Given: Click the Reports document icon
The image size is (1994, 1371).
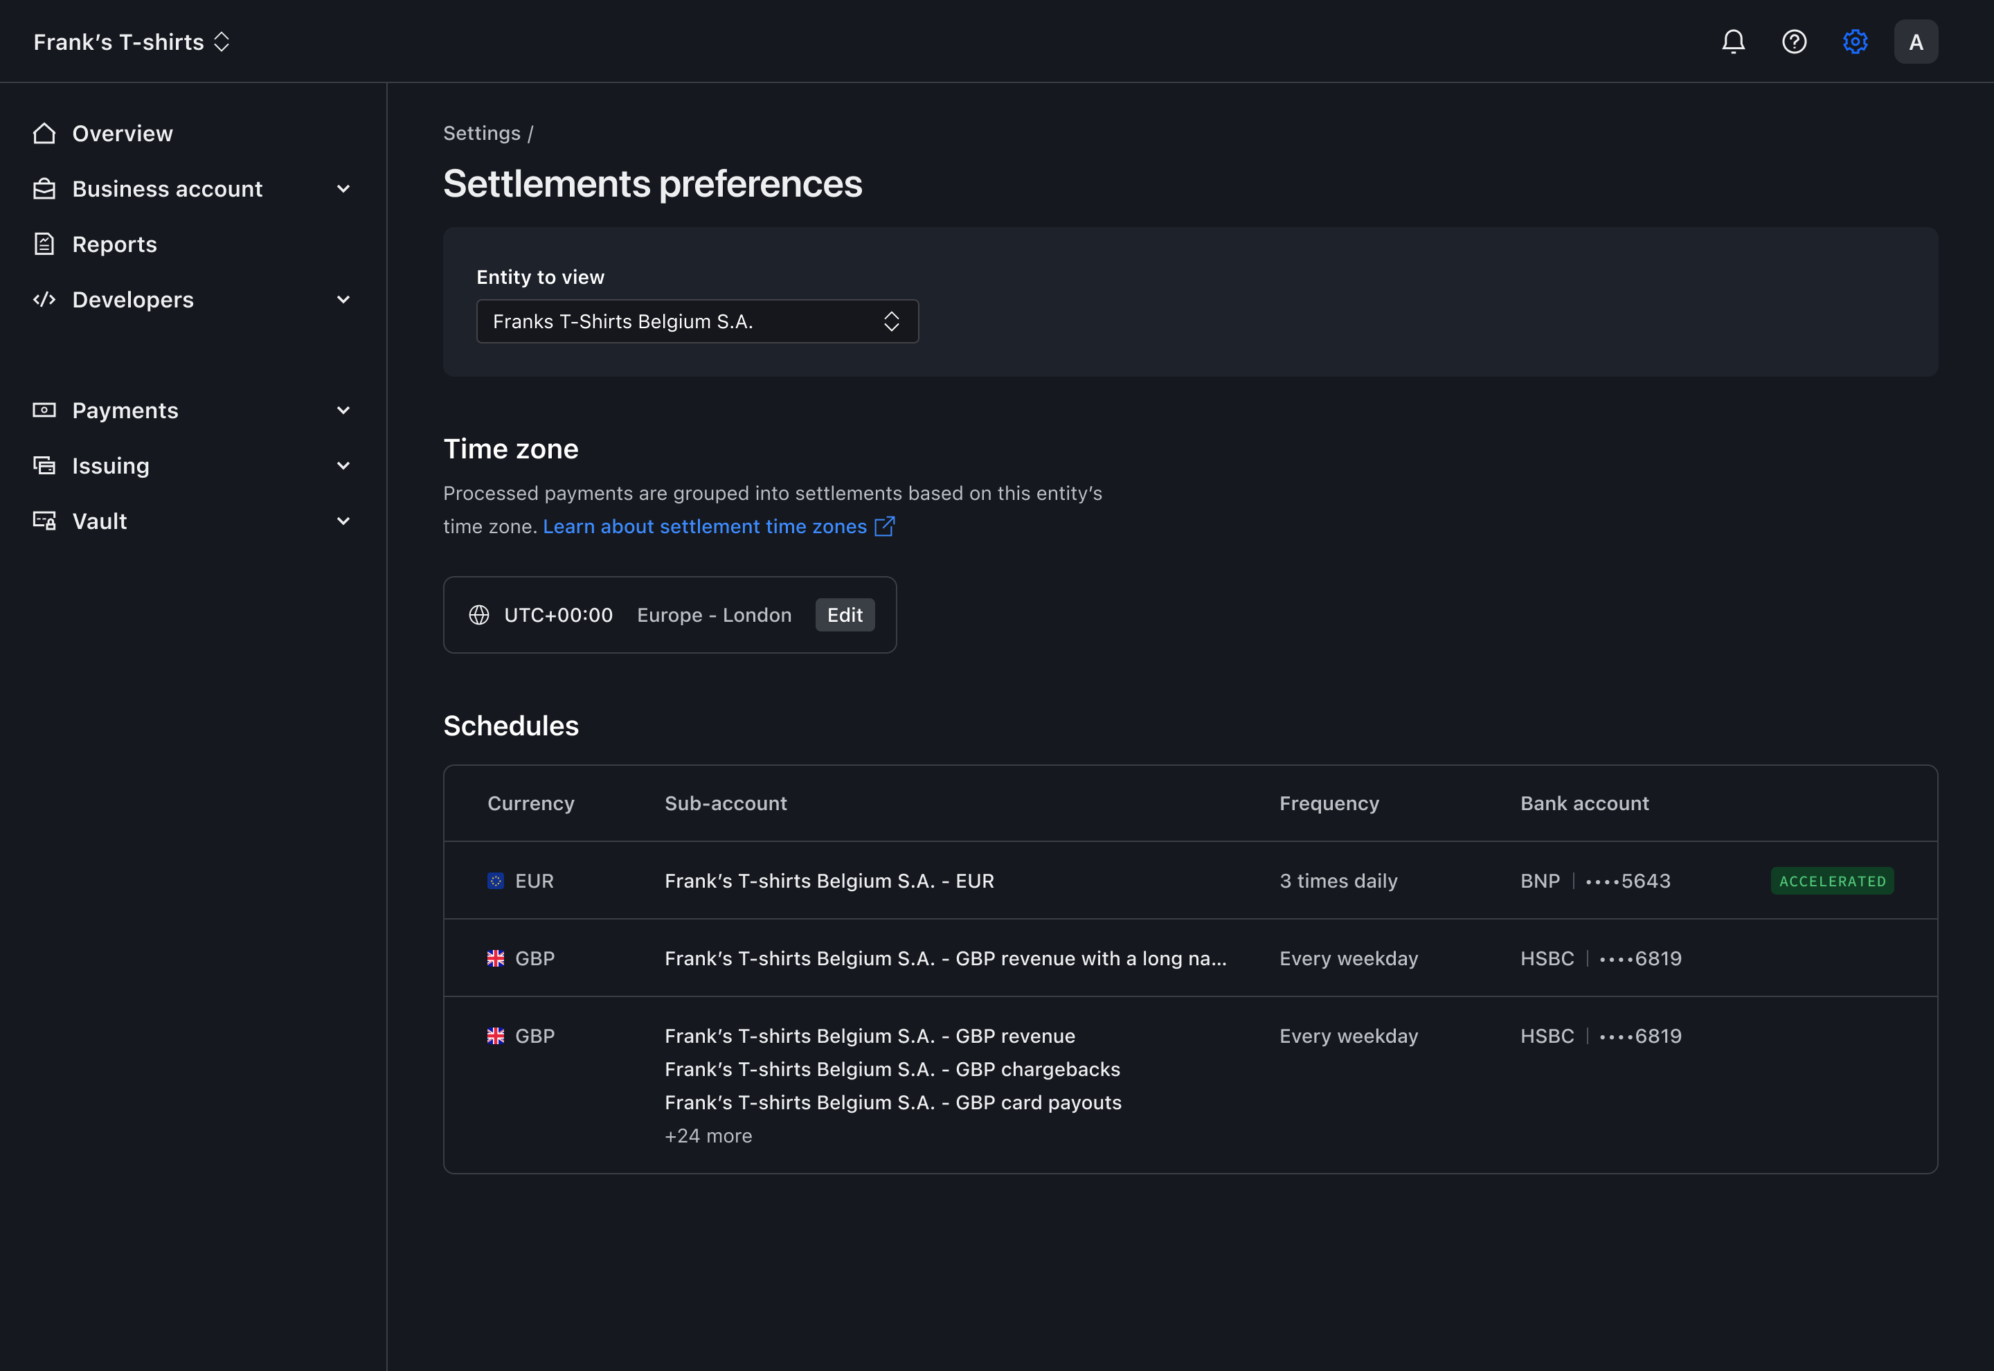Looking at the screenshot, I should [44, 244].
